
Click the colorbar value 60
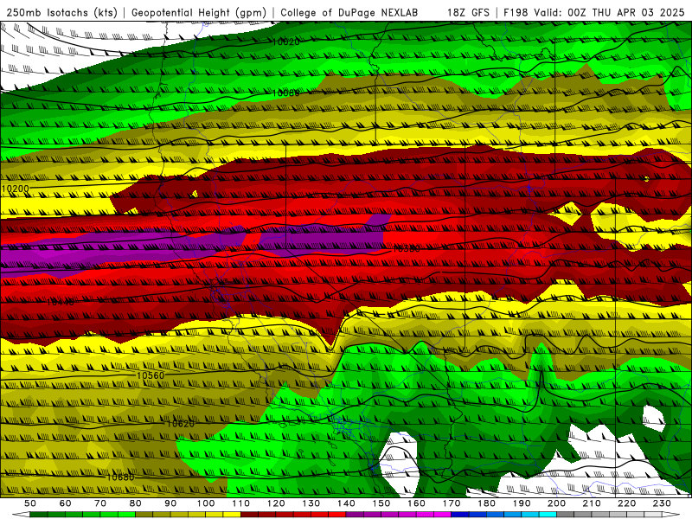[65, 503]
